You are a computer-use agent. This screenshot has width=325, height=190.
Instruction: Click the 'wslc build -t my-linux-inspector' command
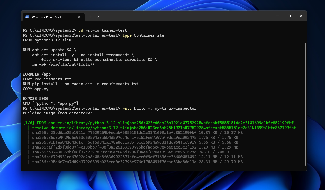161,108
